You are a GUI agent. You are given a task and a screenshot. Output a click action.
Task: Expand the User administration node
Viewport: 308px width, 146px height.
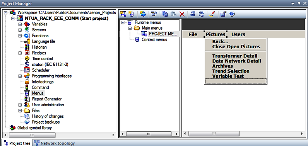(x=20, y=105)
